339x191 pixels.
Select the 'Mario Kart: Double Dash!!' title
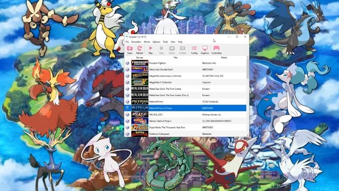click(x=161, y=70)
